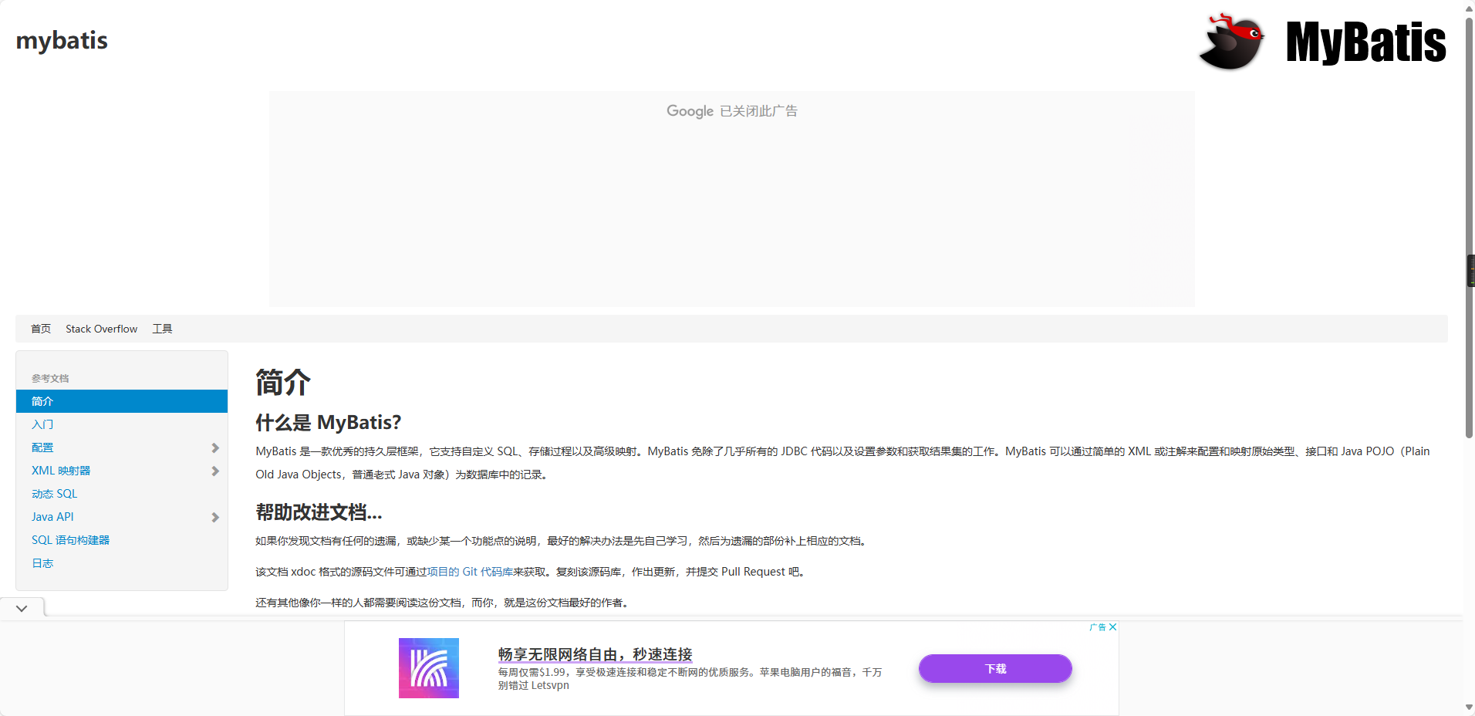Click the MyBatis wordmark beside the bird logo
Viewport: 1475px width, 716px height.
click(x=1365, y=42)
